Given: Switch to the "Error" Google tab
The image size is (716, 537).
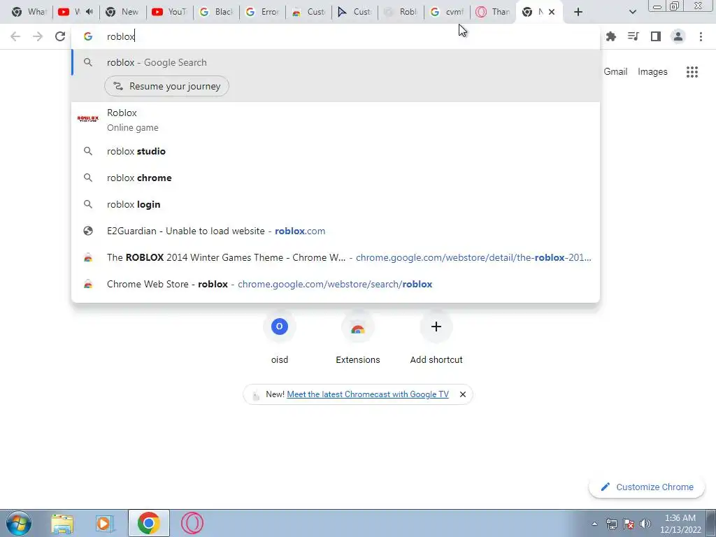Looking at the screenshot, I should coord(262,12).
